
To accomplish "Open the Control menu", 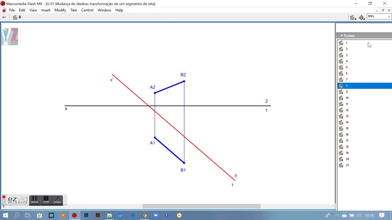I will click(x=87, y=10).
